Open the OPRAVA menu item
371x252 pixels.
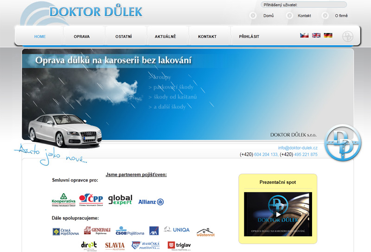click(x=82, y=37)
